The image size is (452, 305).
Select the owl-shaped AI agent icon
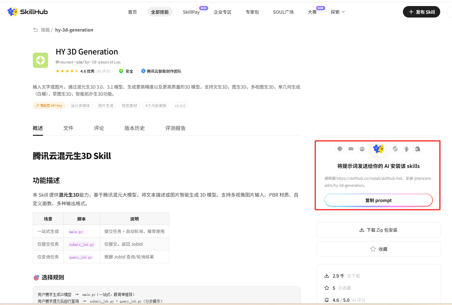[x=340, y=149]
